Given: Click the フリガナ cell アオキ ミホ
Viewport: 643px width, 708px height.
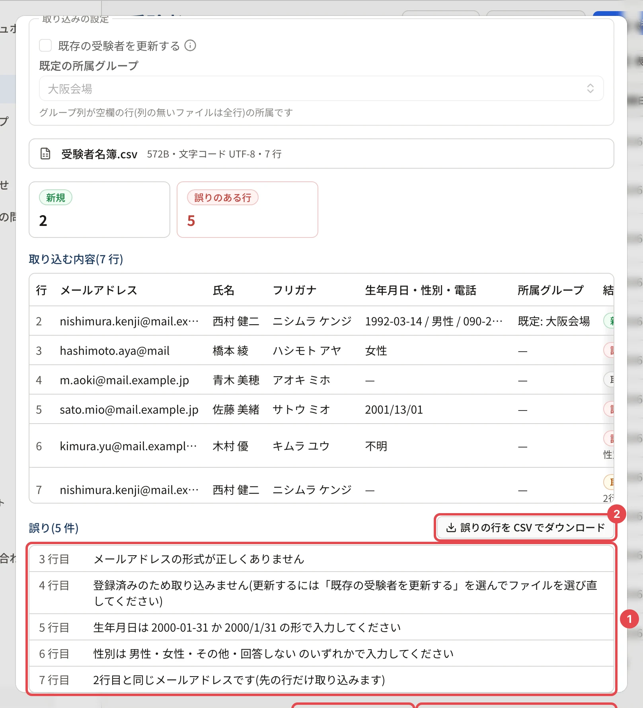Looking at the screenshot, I should click(x=302, y=380).
